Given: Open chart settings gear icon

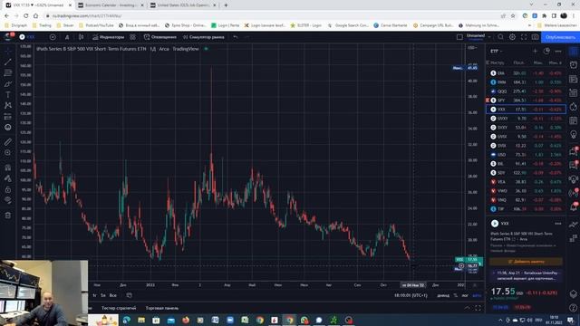Looking at the screenshot, I should coord(512,37).
